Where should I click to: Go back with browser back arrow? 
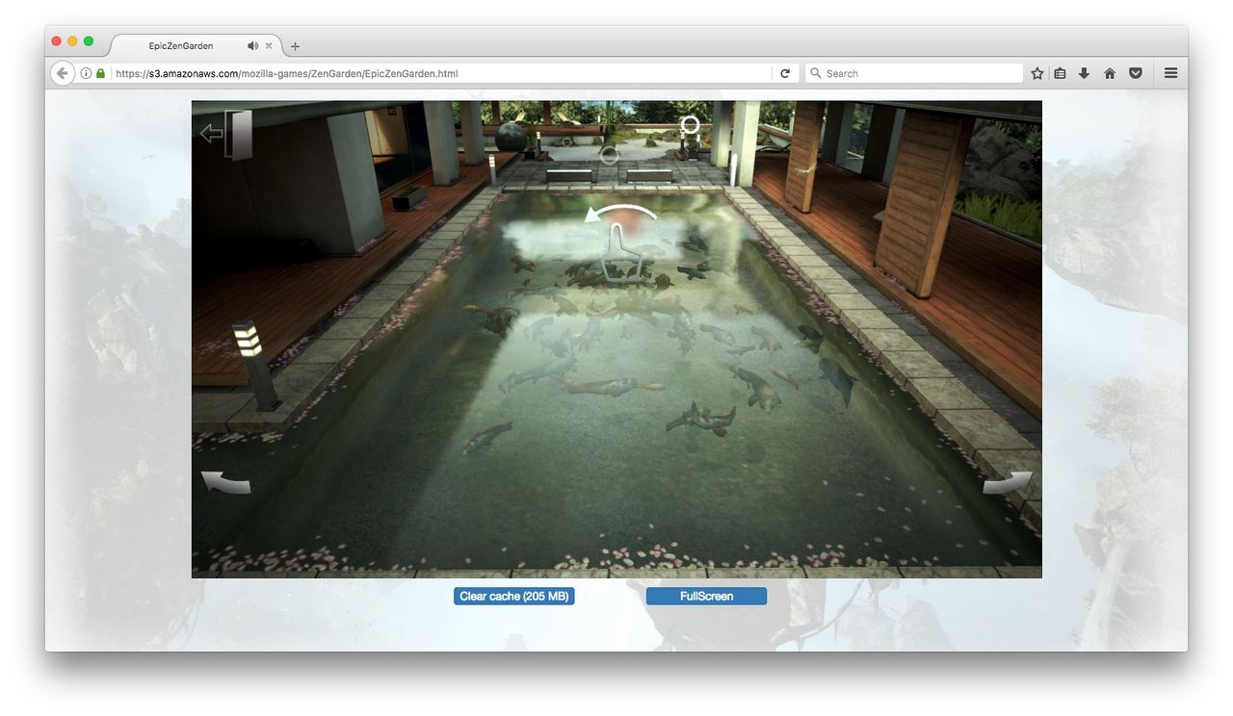[63, 73]
